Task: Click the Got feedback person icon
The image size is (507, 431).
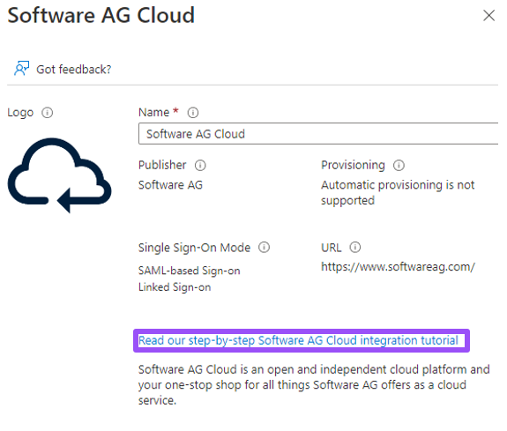Action: [x=22, y=68]
